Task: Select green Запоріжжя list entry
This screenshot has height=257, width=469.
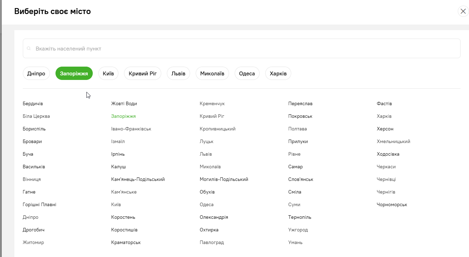Action: 123,116
